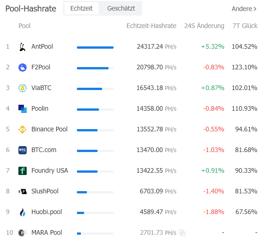The image size is (265, 243).
Task: Click the SlushPool logo icon
Action: click(23, 192)
